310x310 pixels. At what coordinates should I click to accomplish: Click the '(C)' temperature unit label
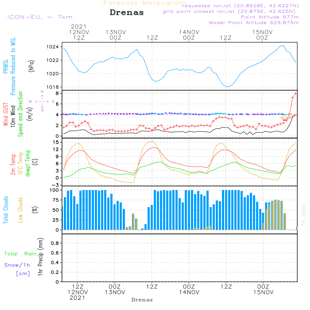(35, 162)
